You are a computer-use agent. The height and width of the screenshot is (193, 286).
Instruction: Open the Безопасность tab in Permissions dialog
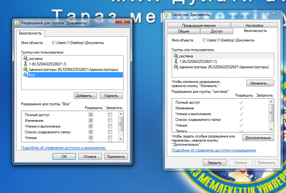30,33
